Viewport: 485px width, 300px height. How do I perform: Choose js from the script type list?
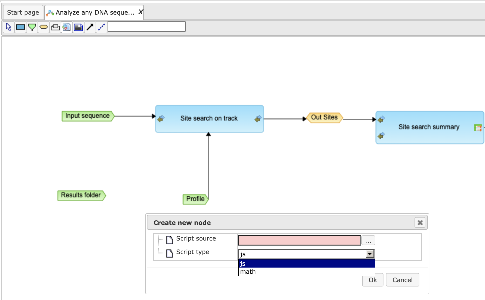(x=307, y=264)
